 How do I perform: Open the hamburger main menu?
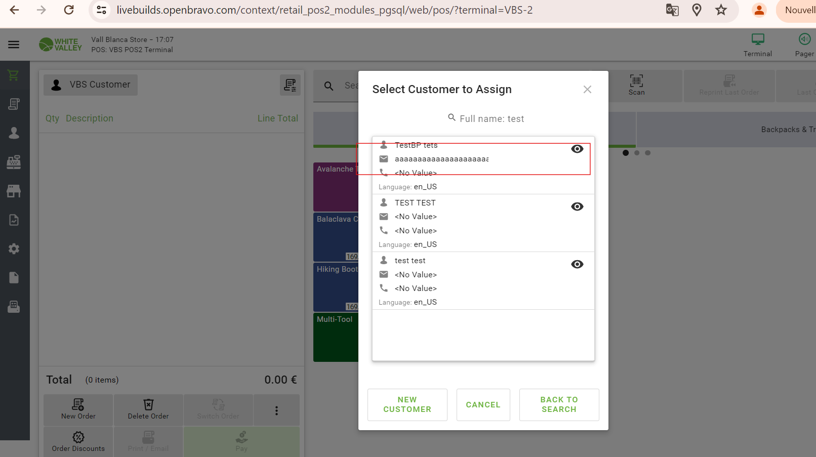pos(14,45)
